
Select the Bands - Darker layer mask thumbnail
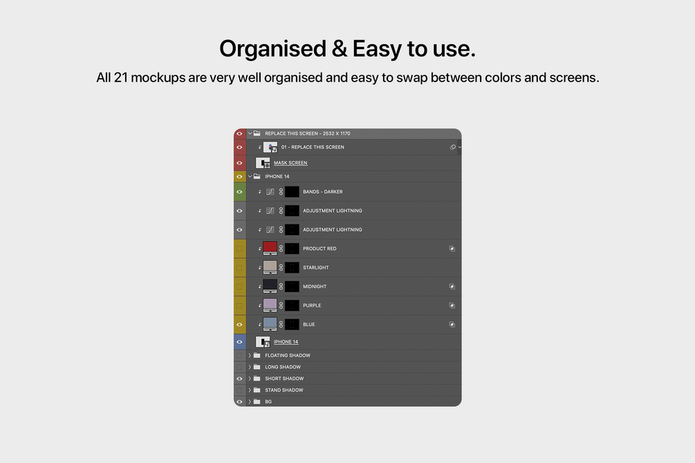pyautogui.click(x=292, y=192)
